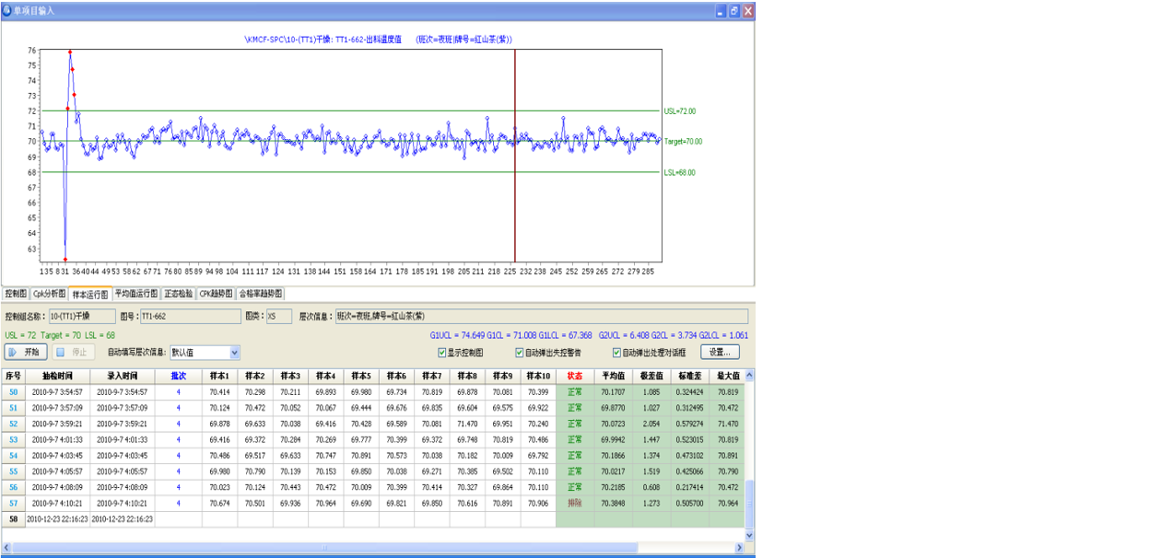1173x558 pixels.
Task: Open the 正态检验 tab
Action: (x=178, y=294)
